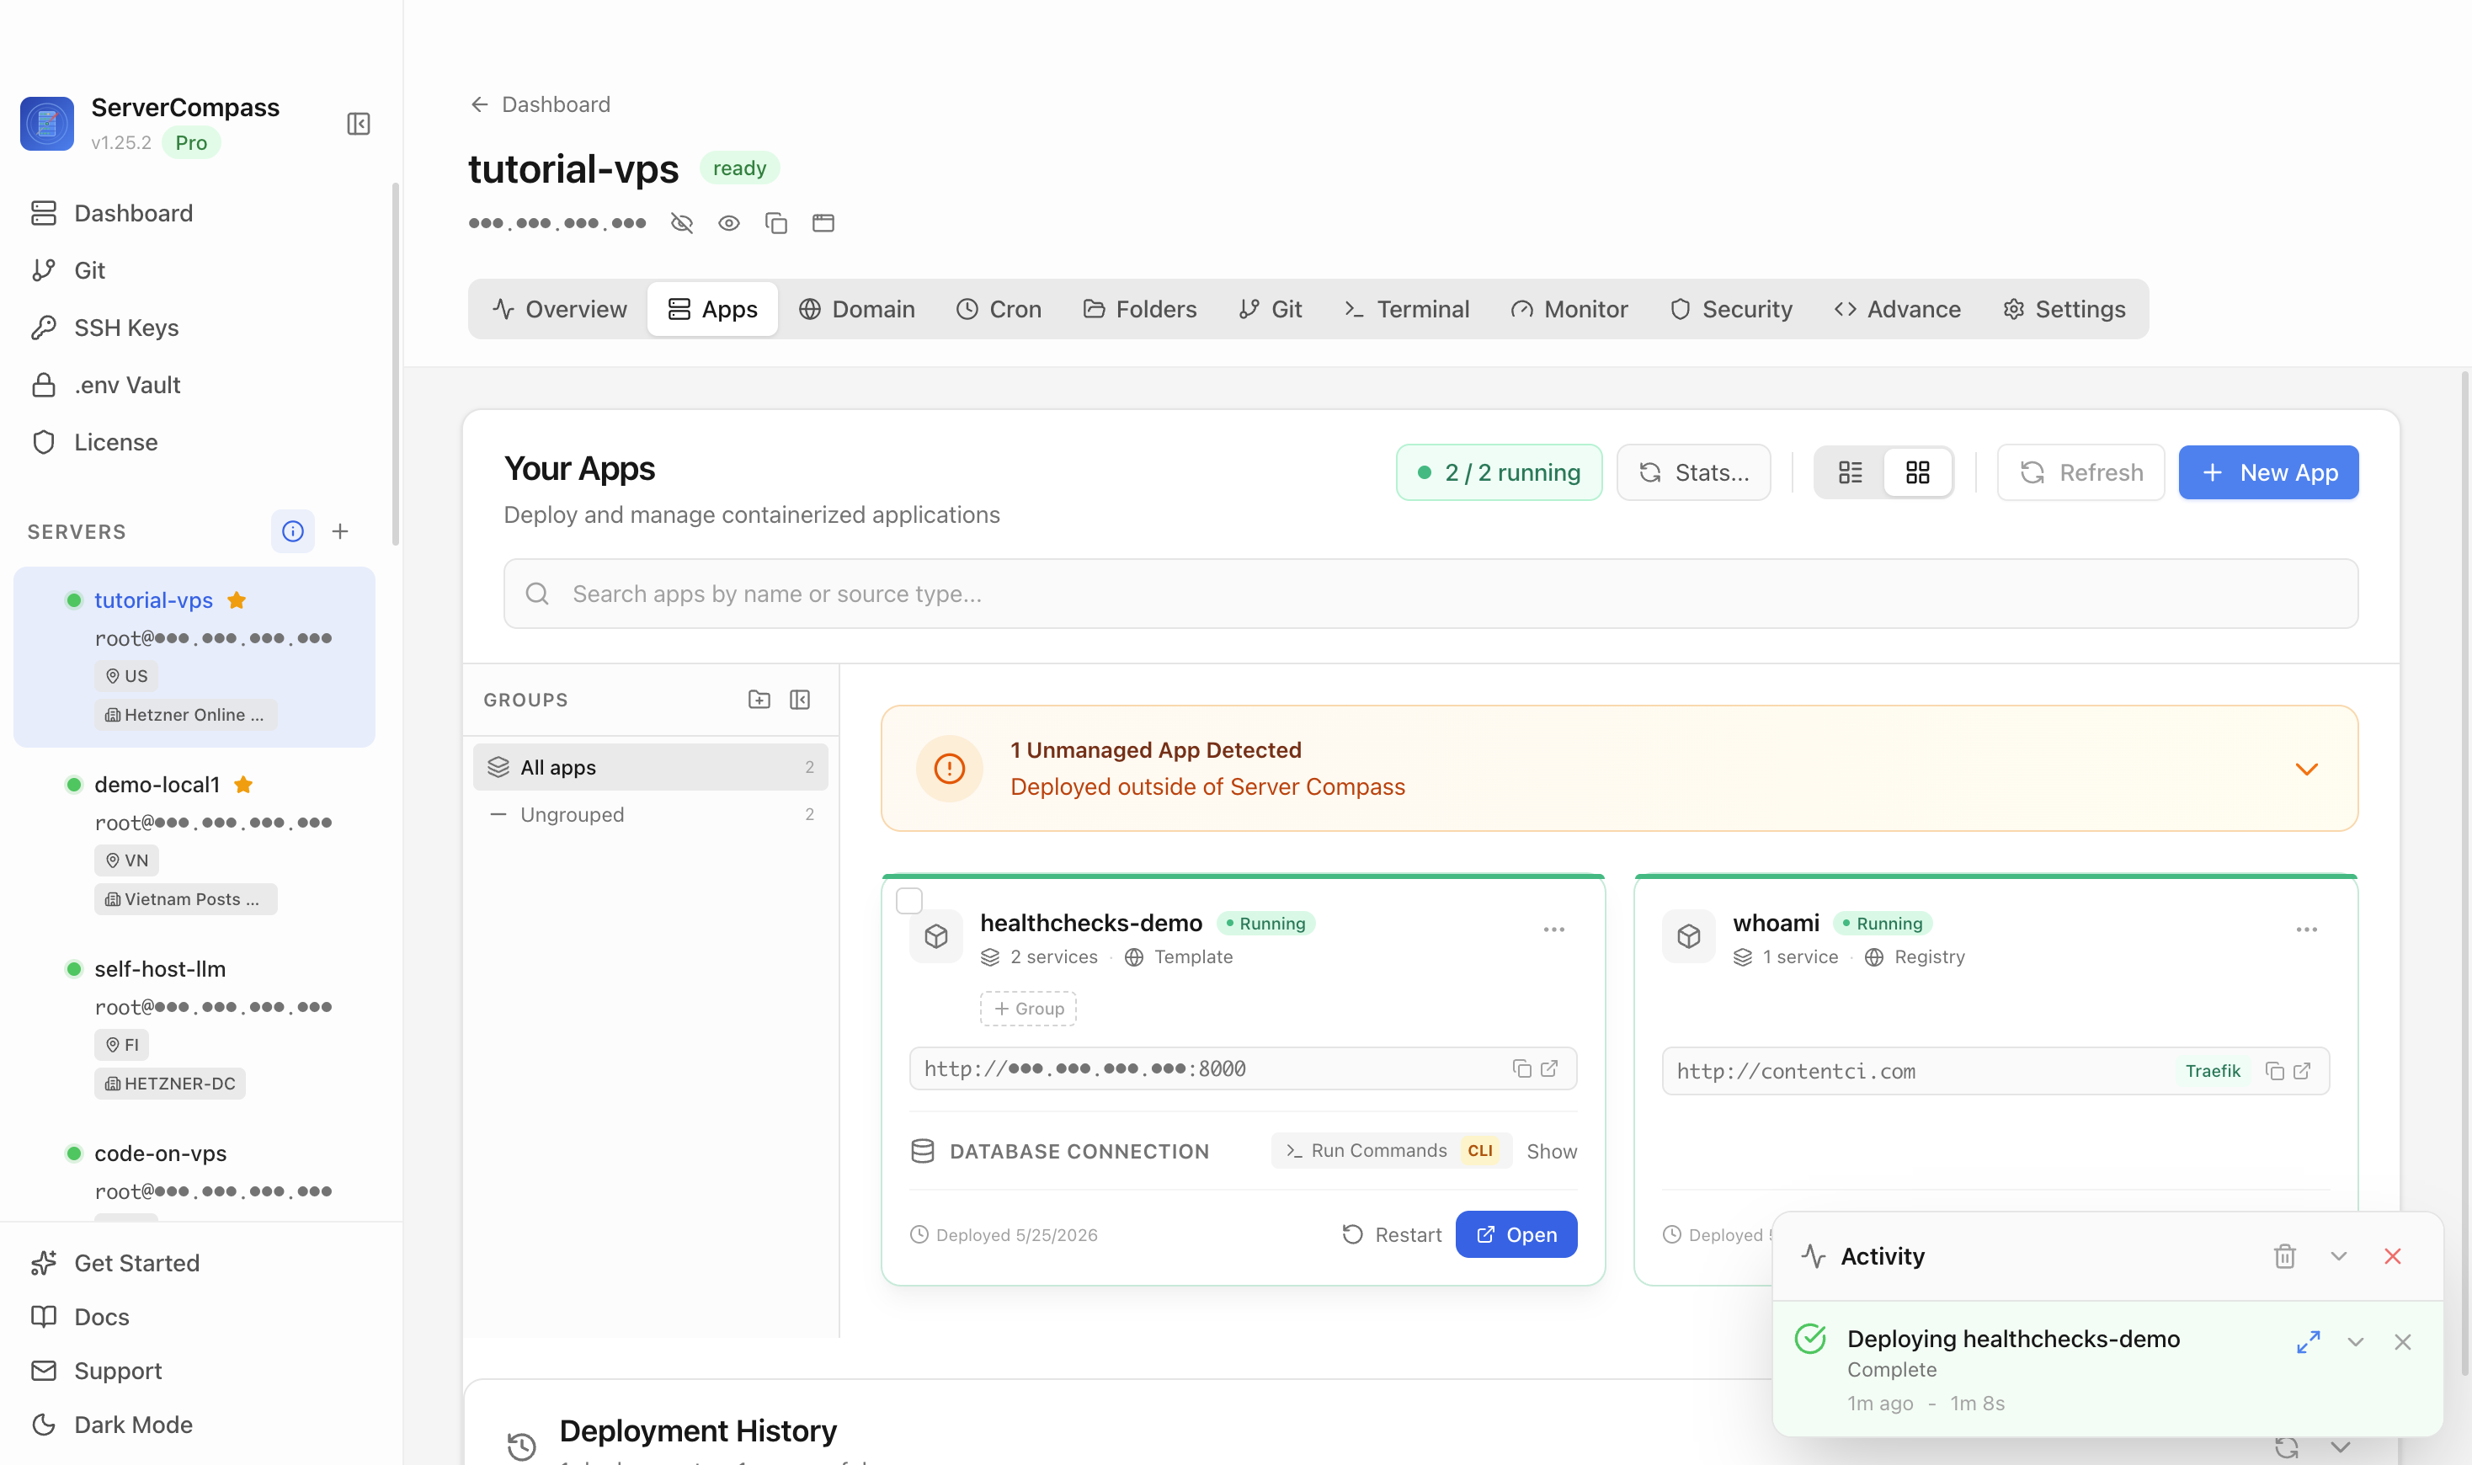Copy the healthchecks-demo URL
The height and width of the screenshot is (1465, 2472).
(1521, 1068)
